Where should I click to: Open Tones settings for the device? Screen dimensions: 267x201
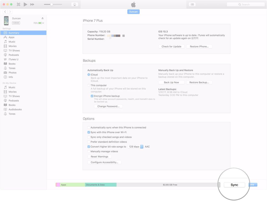coord(11,68)
